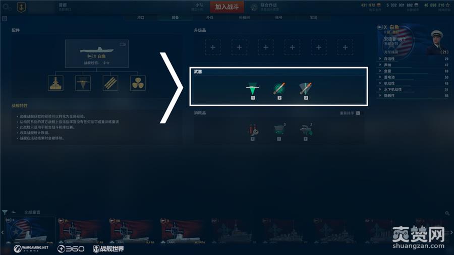
Task: Open settings gear icon in top-left corner
Action: pyautogui.click(x=7, y=7)
